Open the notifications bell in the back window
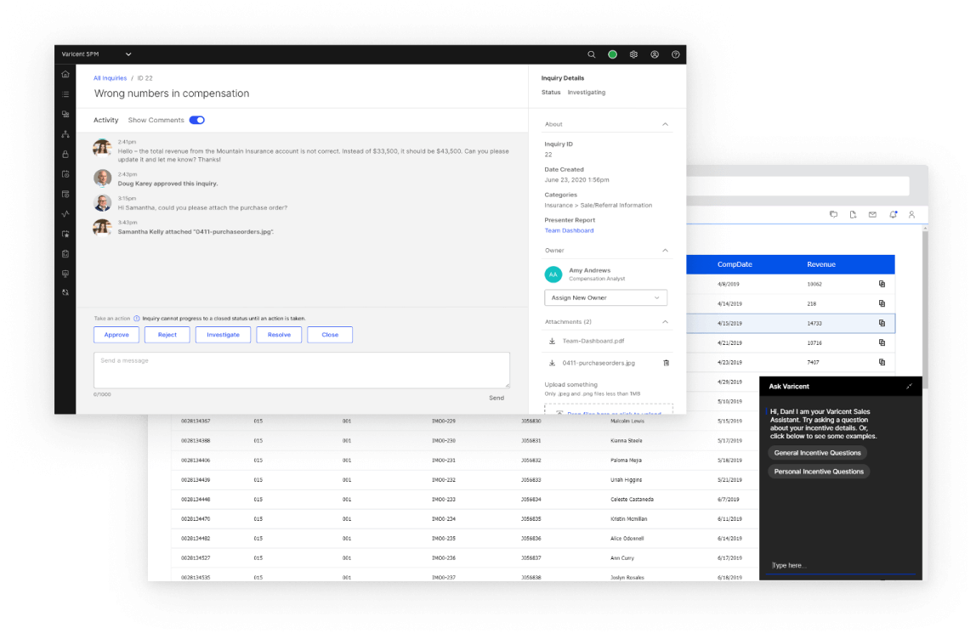This screenshot has width=976, height=639. coord(893,215)
